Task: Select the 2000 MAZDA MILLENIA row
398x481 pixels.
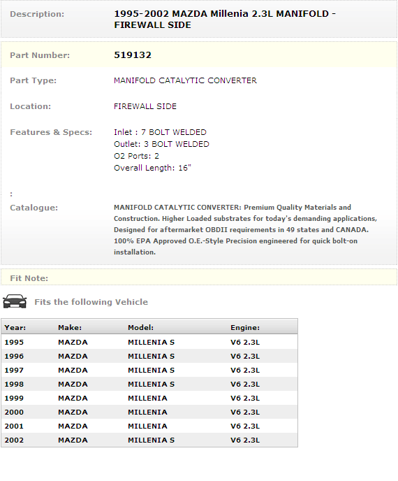Action: pos(149,412)
